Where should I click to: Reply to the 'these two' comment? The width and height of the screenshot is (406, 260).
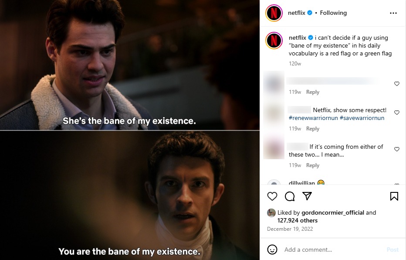(312, 165)
